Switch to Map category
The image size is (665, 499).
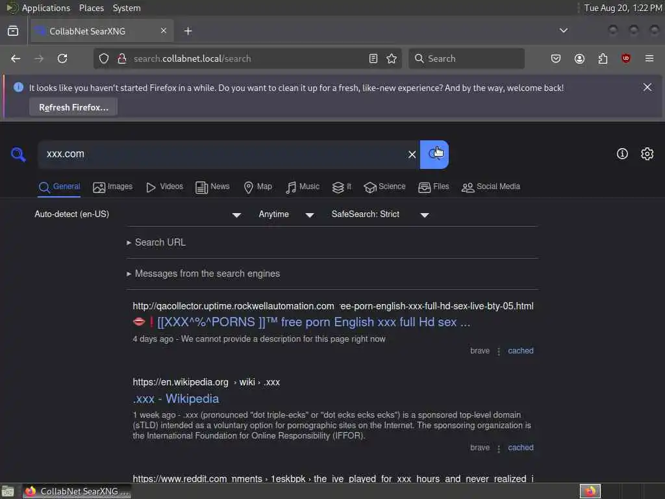click(258, 186)
